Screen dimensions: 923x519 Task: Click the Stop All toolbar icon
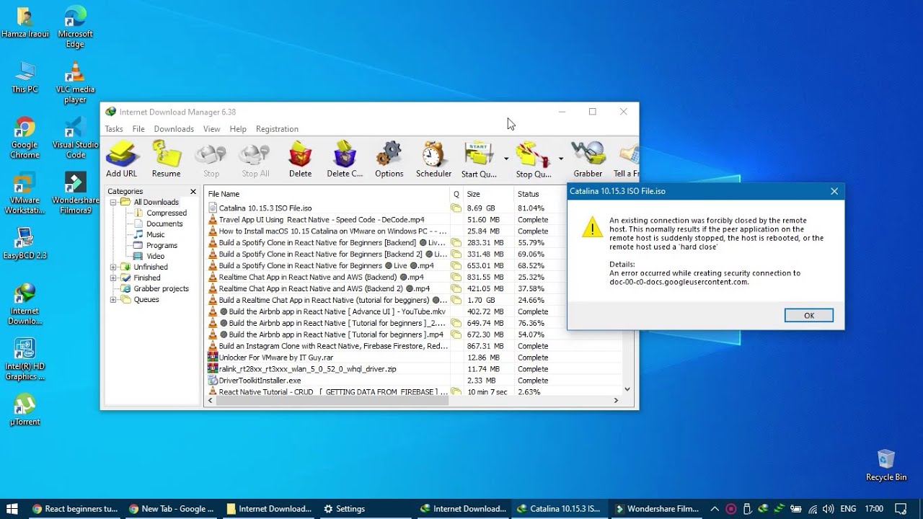[255, 159]
